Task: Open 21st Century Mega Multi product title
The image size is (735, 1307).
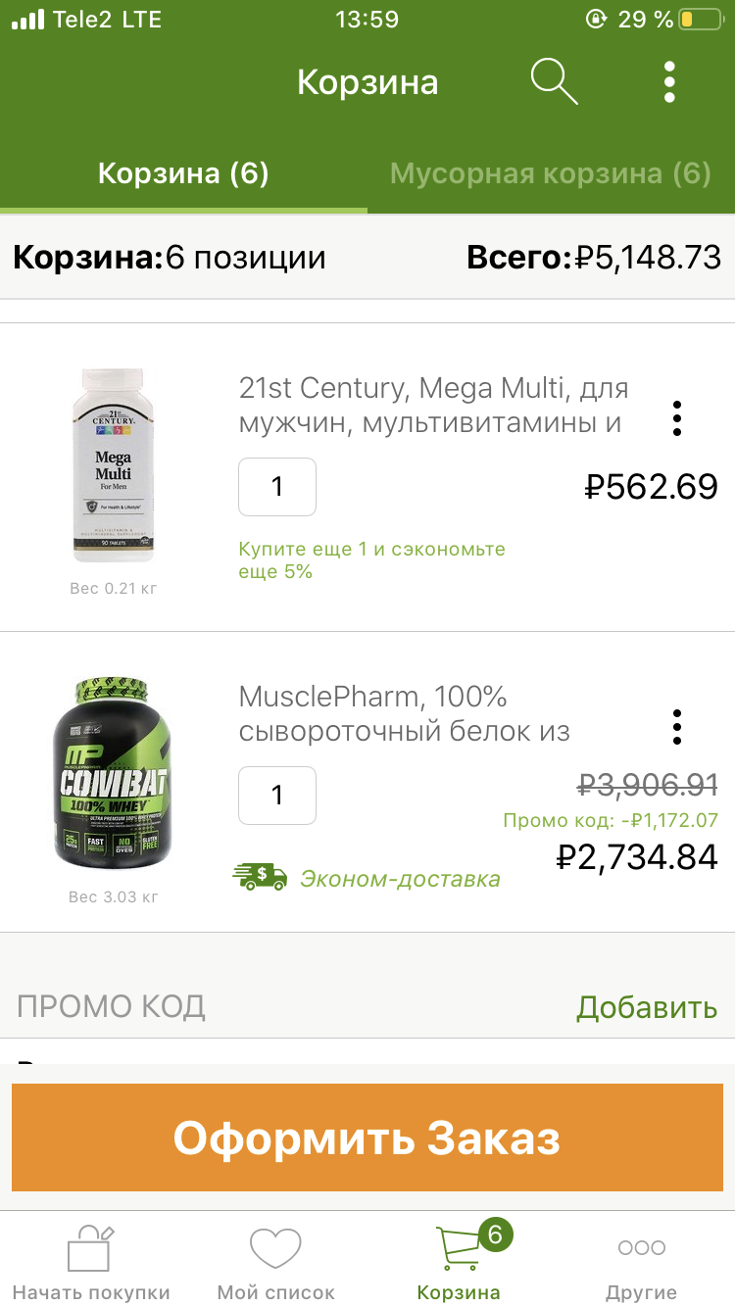Action: (x=433, y=406)
